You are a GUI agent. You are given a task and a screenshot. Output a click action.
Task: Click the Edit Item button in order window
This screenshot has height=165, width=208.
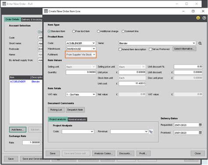tap(36, 129)
